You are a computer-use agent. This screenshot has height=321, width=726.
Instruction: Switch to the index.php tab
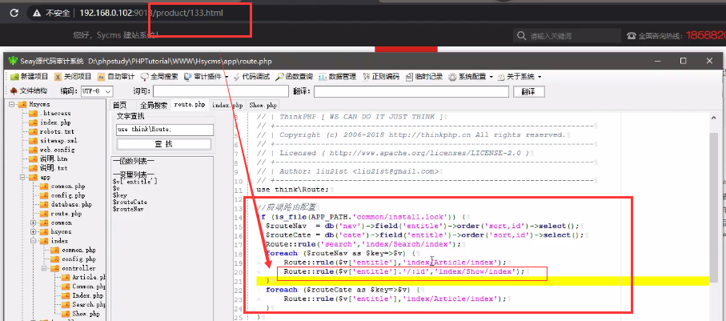[227, 106]
